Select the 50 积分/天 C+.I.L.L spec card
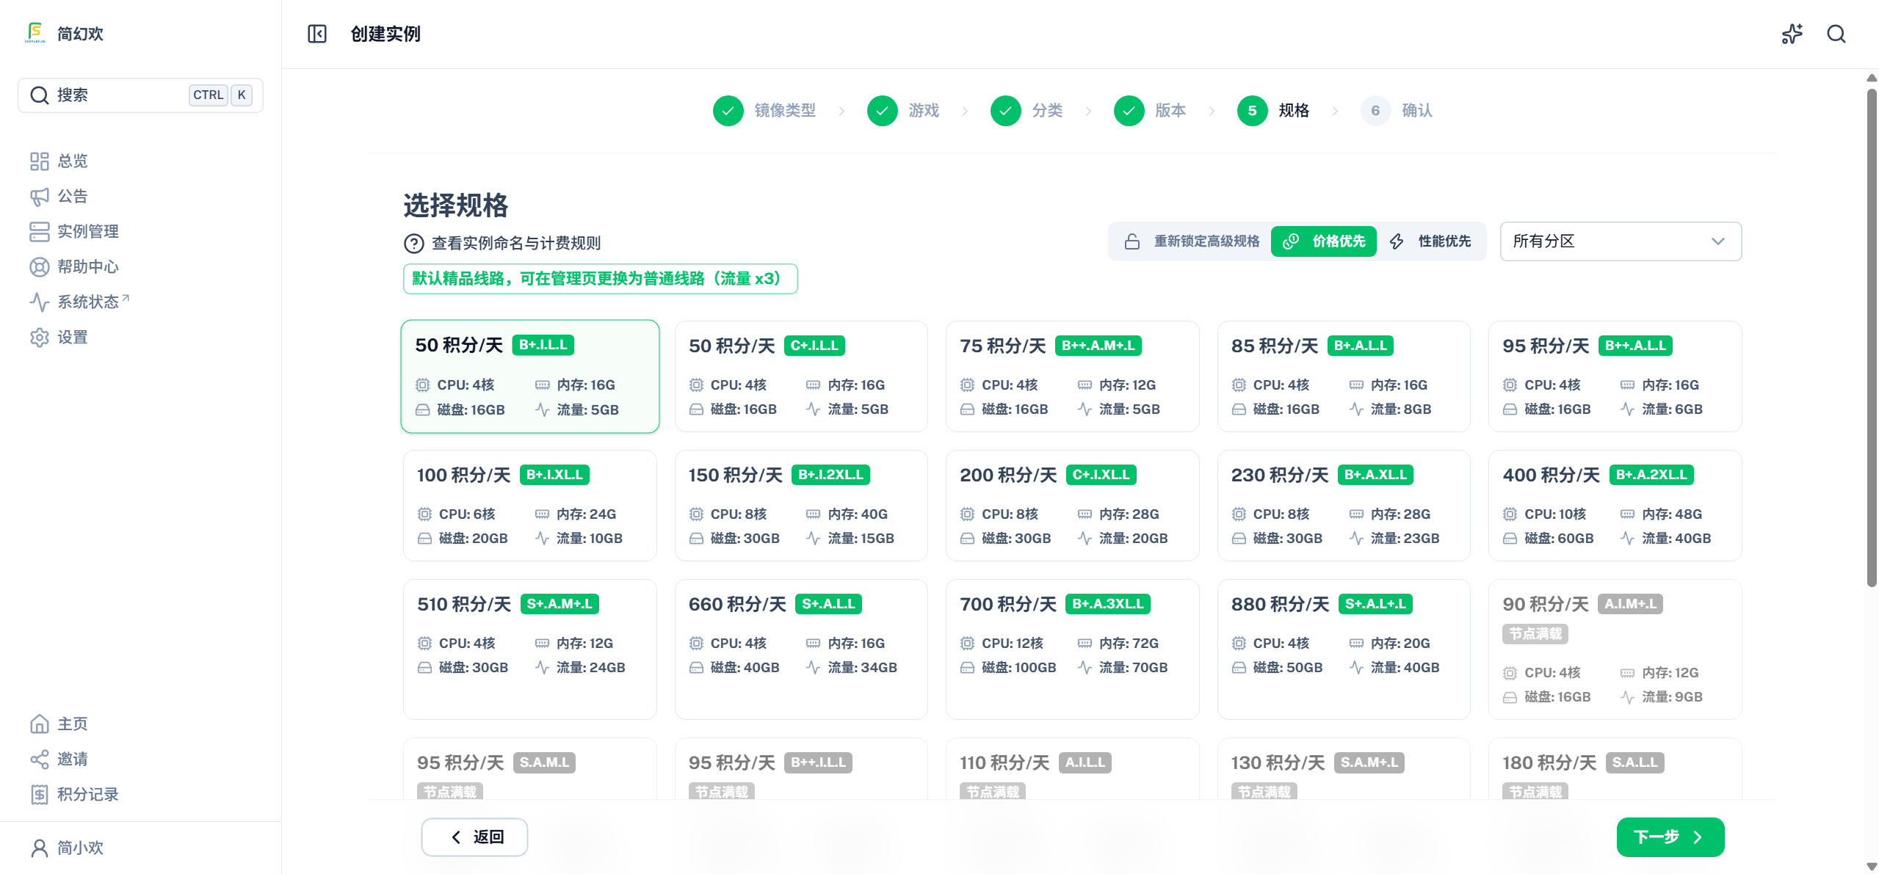This screenshot has width=1879, height=874. click(x=801, y=376)
